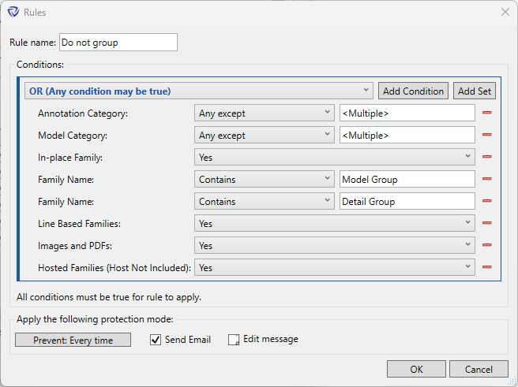Click Model Category <Multiple> value field
518x387 pixels.
pos(407,135)
